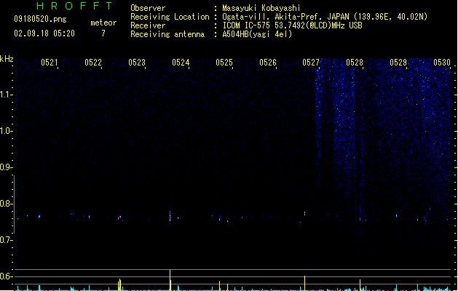Click the 0.6 kHz axis label
458x291 pixels.
pos(6,276)
